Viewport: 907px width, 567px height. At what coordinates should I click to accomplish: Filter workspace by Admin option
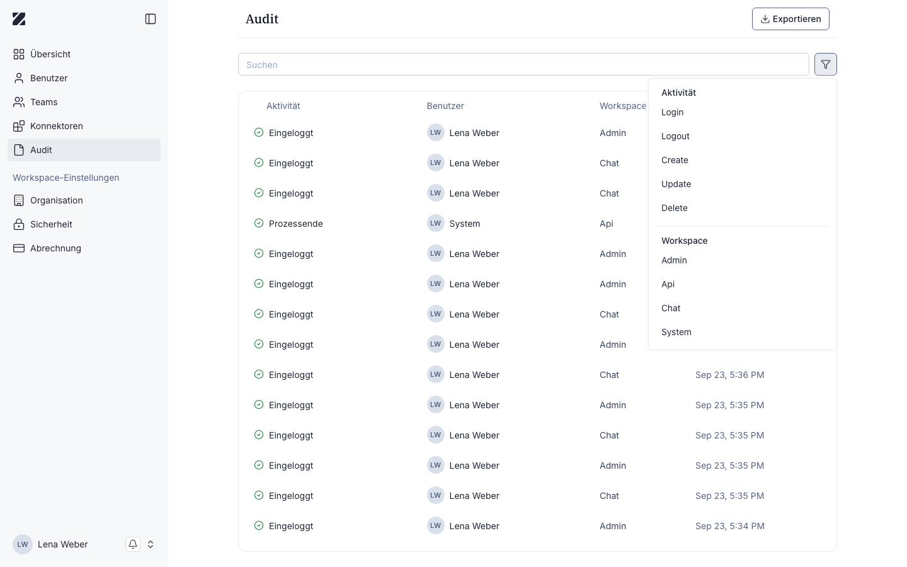(x=743, y=260)
